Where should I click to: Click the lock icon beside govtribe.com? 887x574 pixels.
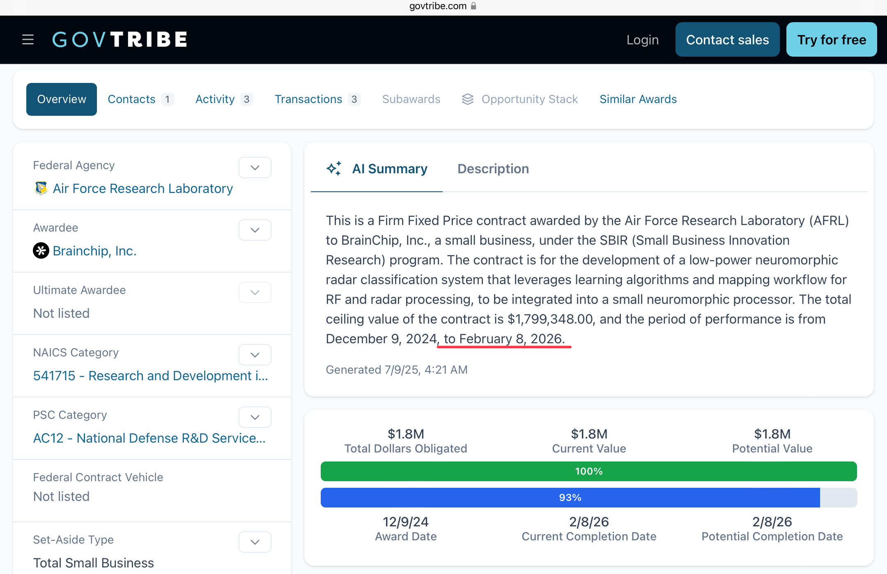(473, 6)
